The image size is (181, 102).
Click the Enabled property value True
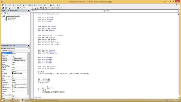click(x=20, y=70)
